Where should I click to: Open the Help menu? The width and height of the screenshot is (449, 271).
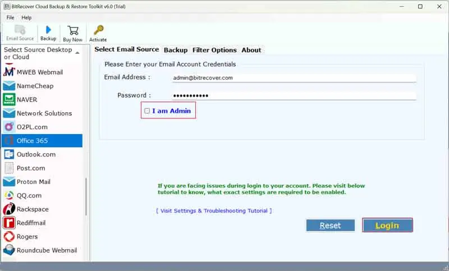(26, 17)
